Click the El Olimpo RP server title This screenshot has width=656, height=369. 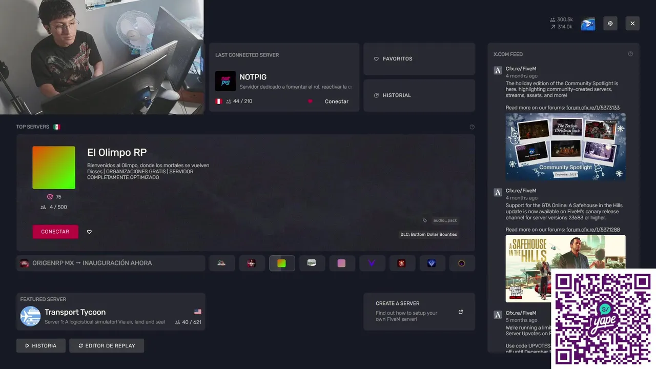(x=117, y=152)
